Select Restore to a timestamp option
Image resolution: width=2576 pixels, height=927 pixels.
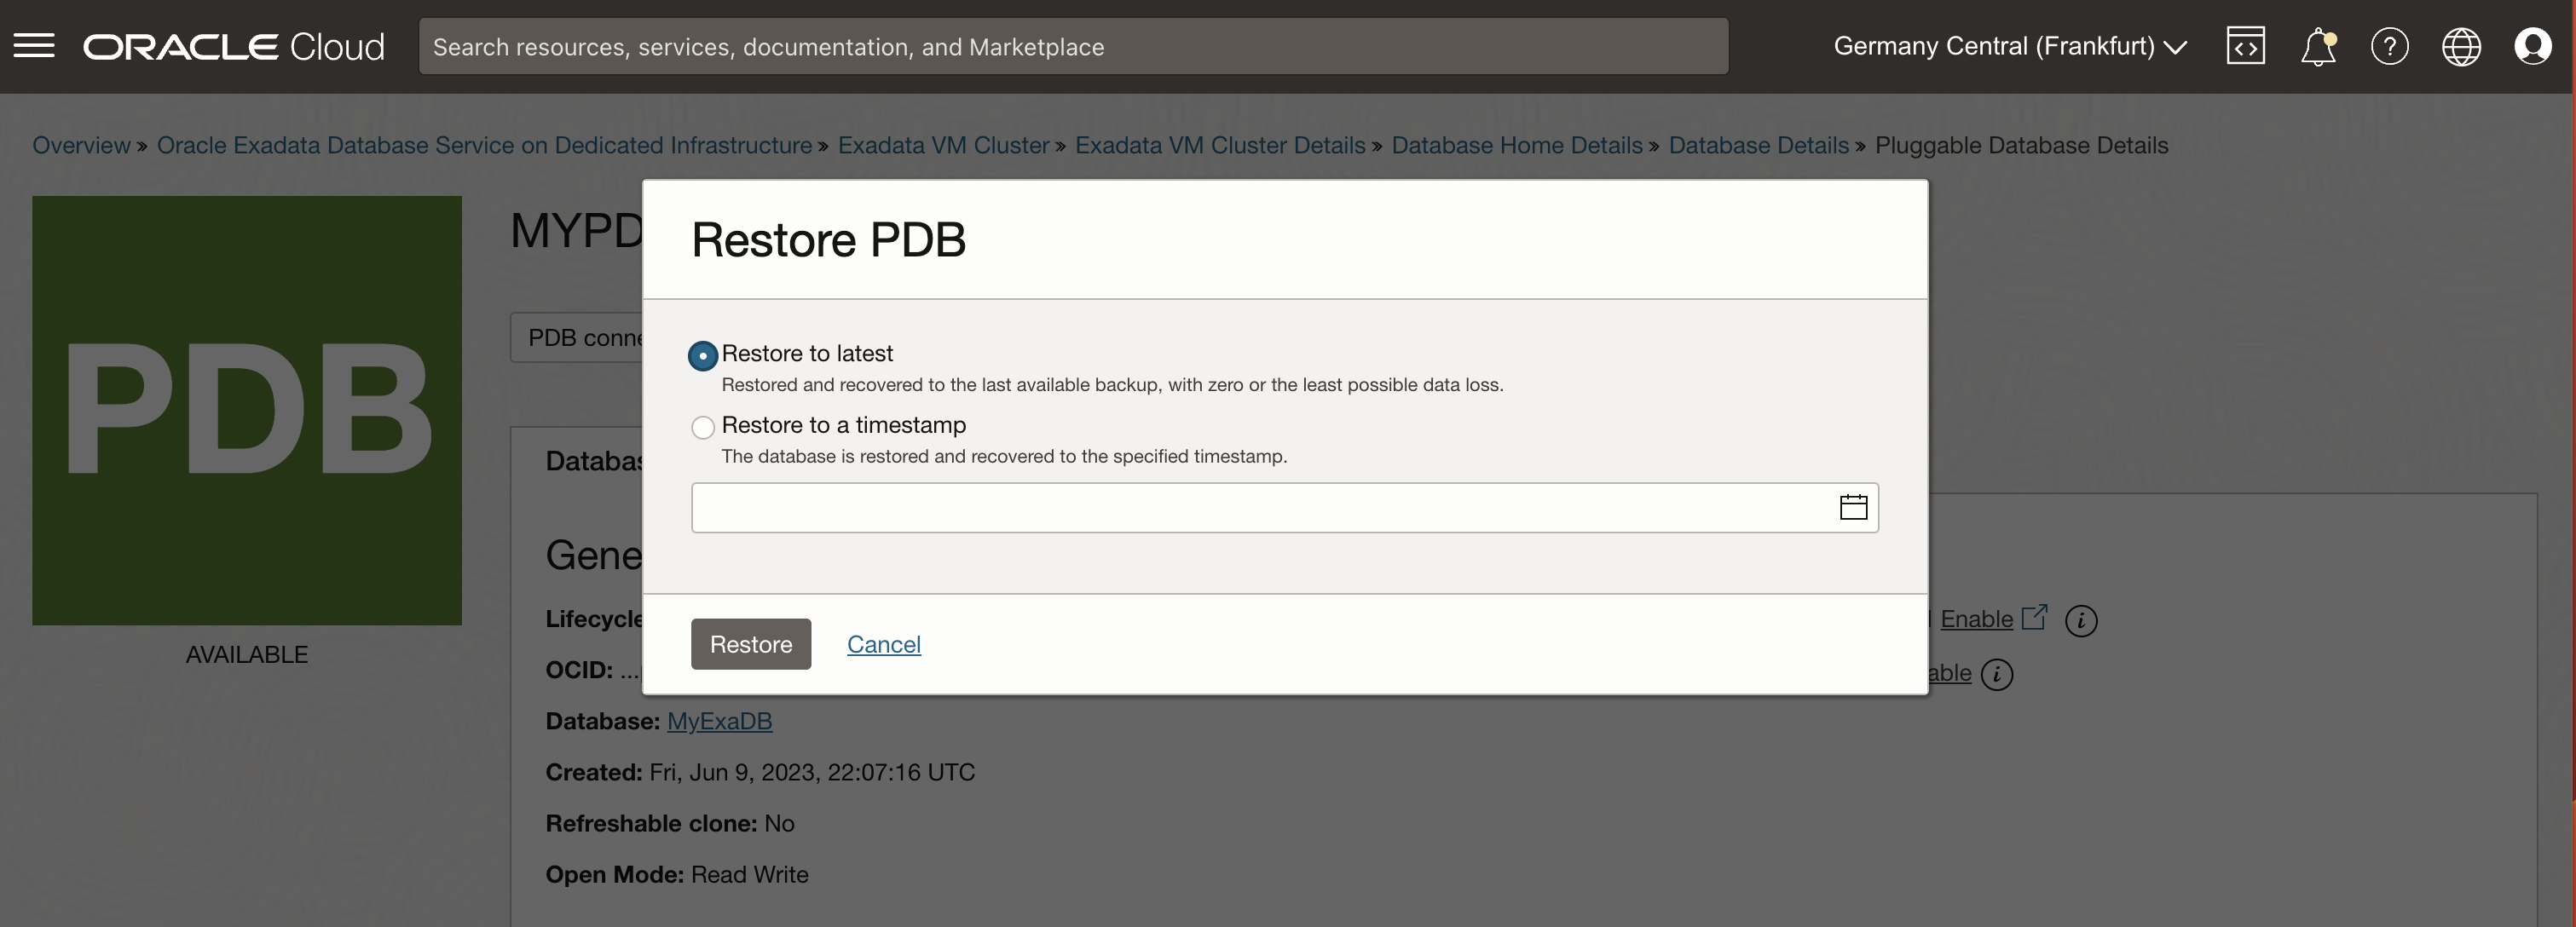pos(703,427)
